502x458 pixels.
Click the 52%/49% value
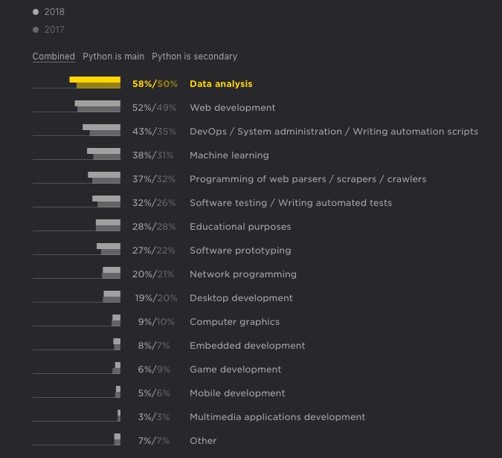[x=154, y=108]
